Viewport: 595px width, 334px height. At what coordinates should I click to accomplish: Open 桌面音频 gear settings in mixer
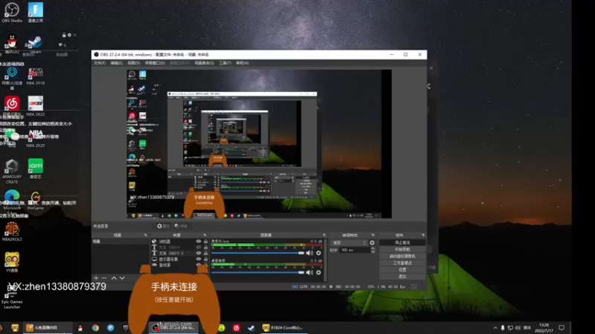[x=318, y=272]
